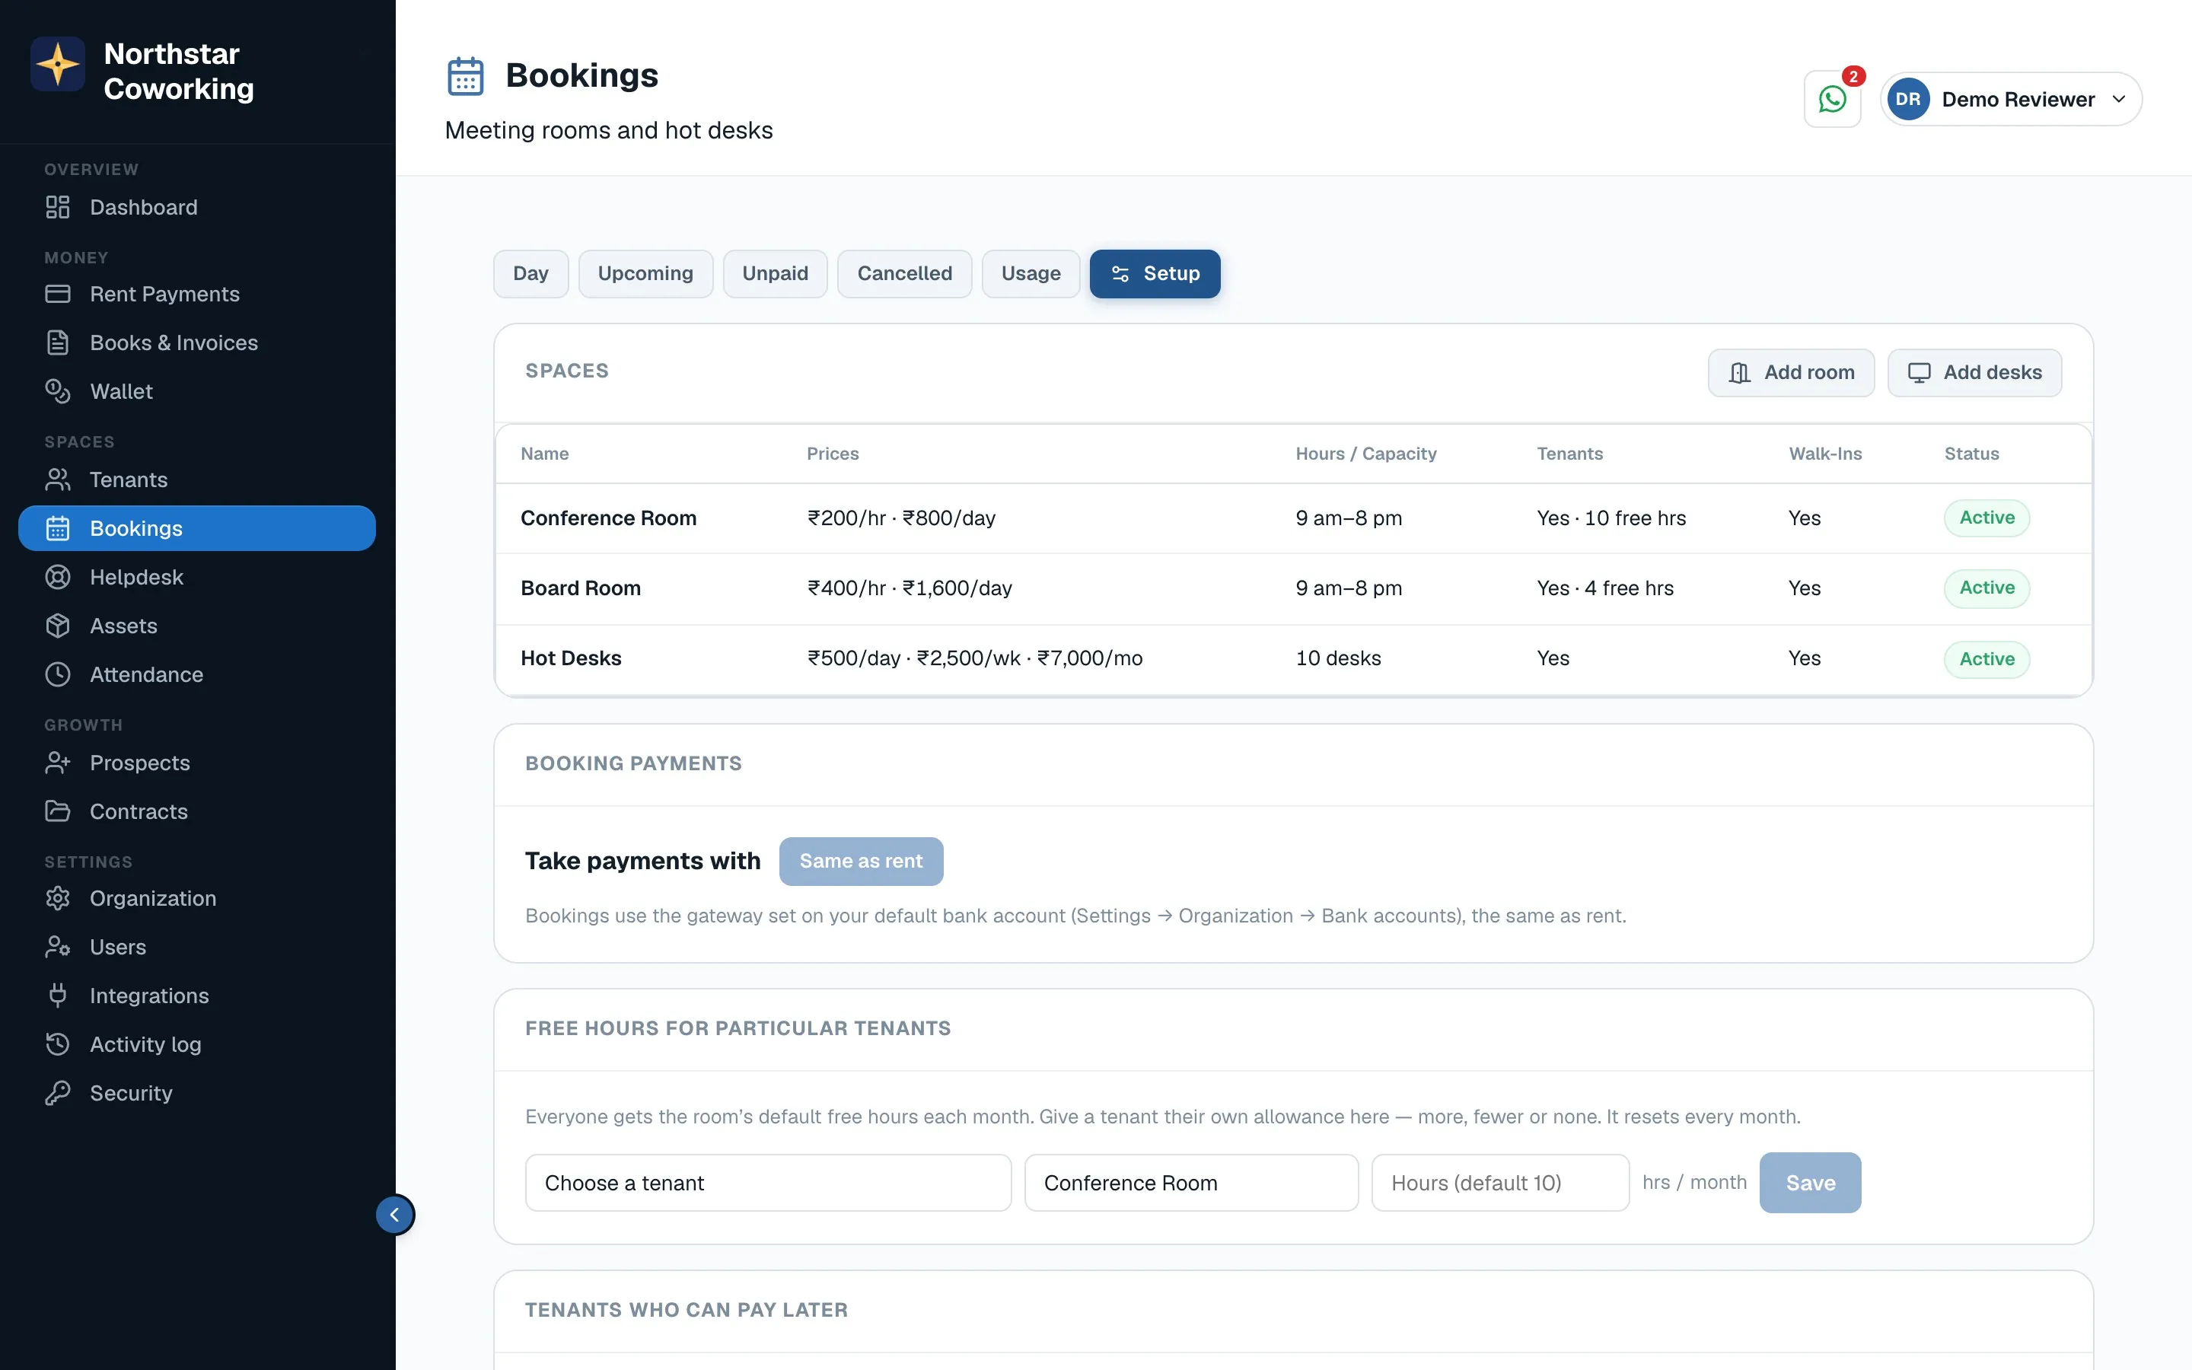
Task: Click the Same as rent button
Action: (861, 862)
